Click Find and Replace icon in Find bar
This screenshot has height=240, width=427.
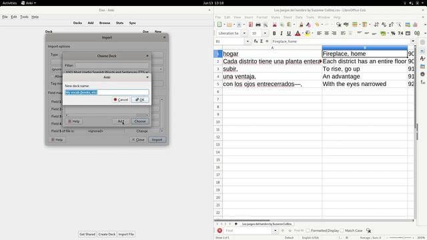pyautogui.click(x=368, y=231)
